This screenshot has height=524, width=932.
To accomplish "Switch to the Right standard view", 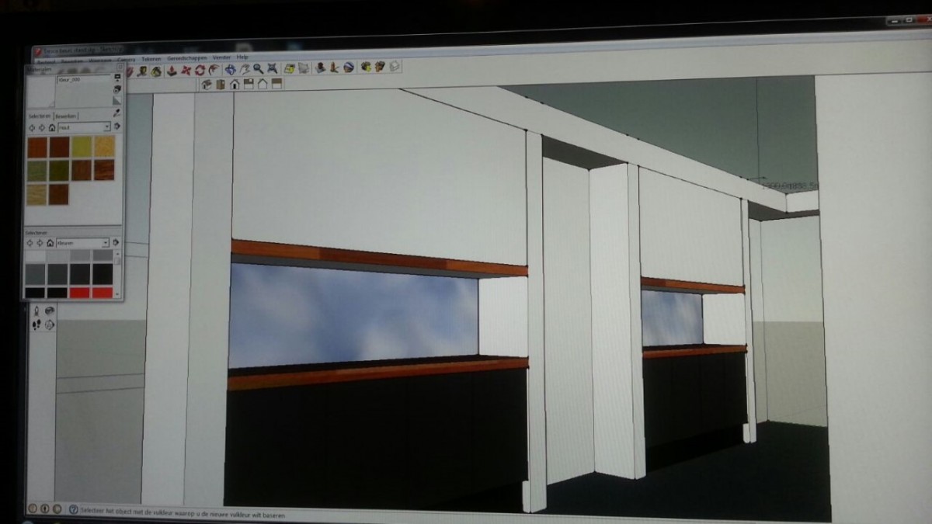I will click(x=249, y=84).
